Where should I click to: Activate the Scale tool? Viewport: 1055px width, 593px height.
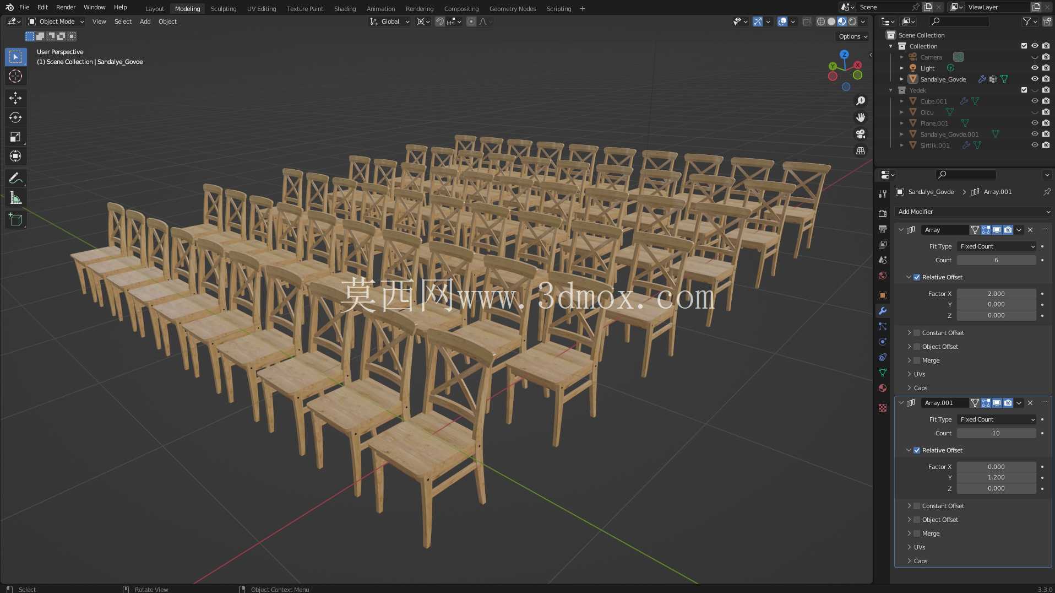point(15,137)
